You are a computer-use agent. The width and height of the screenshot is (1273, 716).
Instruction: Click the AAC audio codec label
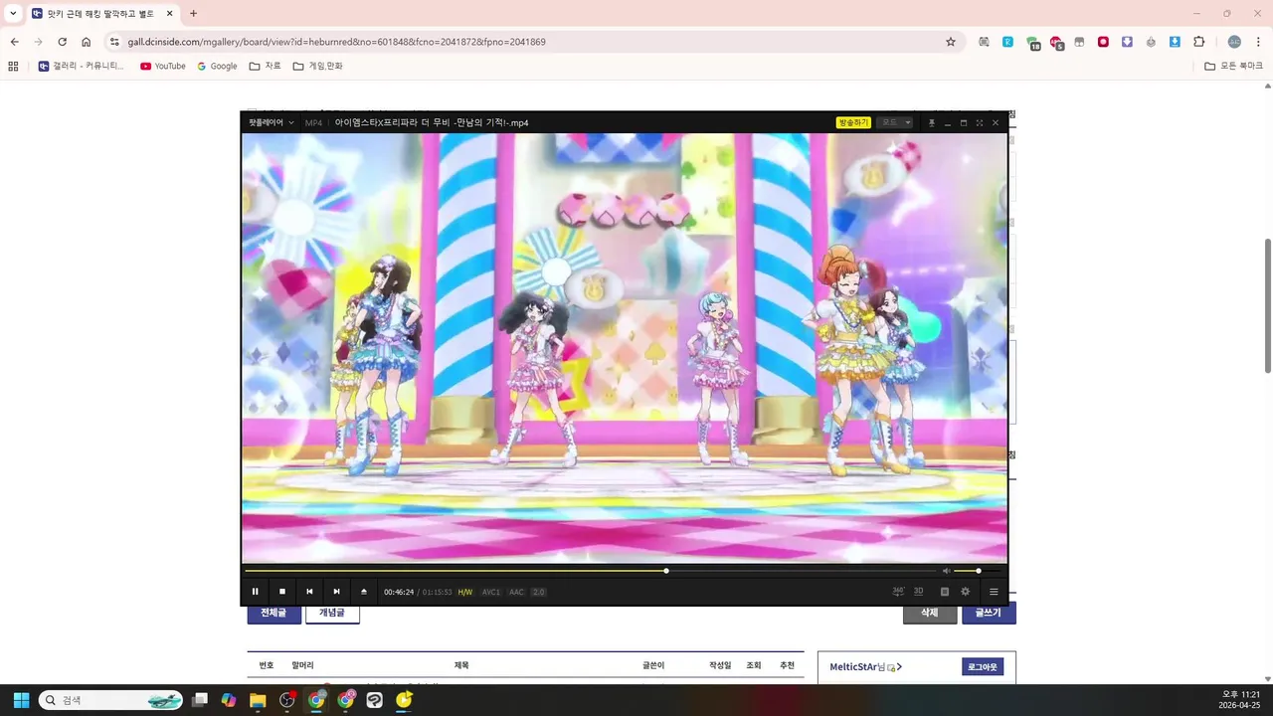click(x=516, y=592)
